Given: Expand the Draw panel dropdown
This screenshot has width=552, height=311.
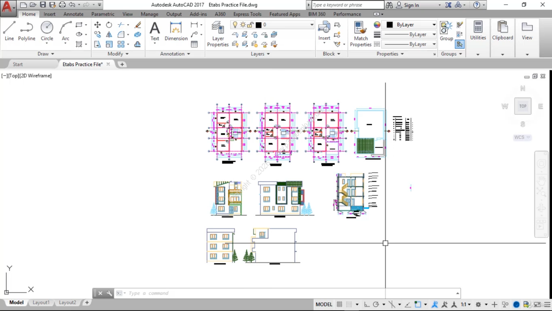Looking at the screenshot, I should (x=46, y=54).
